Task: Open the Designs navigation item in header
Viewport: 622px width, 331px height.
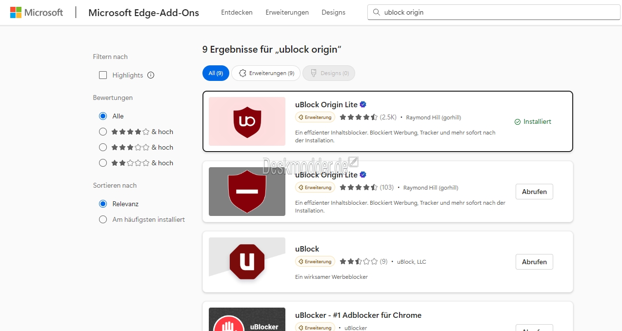Action: coord(334,13)
